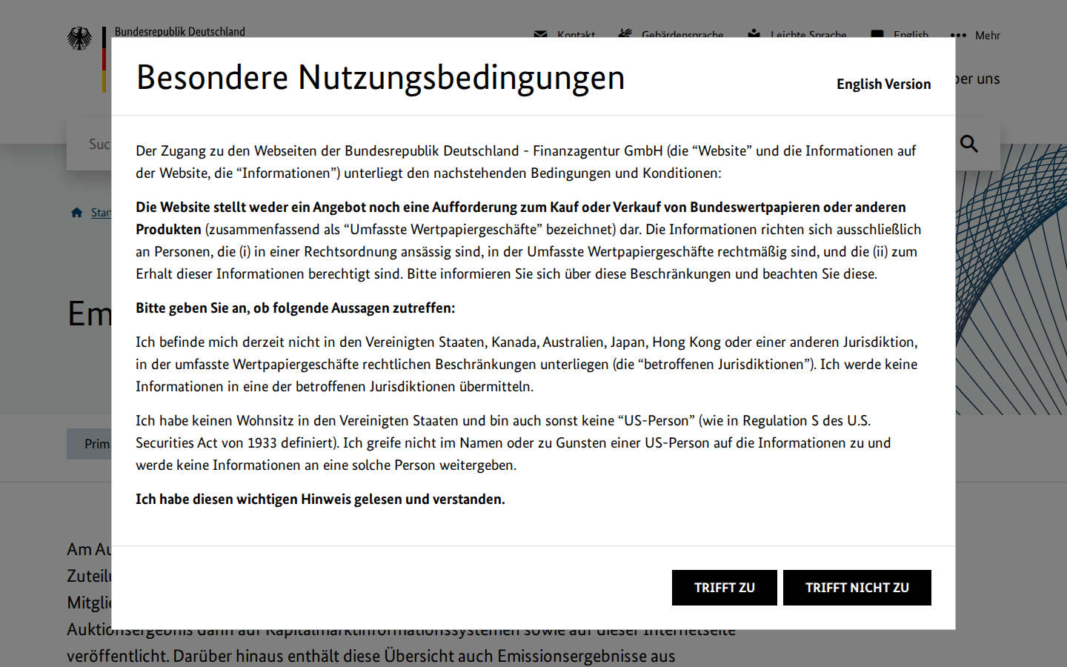Open the 'über uns' navigation menu
The image size is (1067, 667).
point(977,79)
